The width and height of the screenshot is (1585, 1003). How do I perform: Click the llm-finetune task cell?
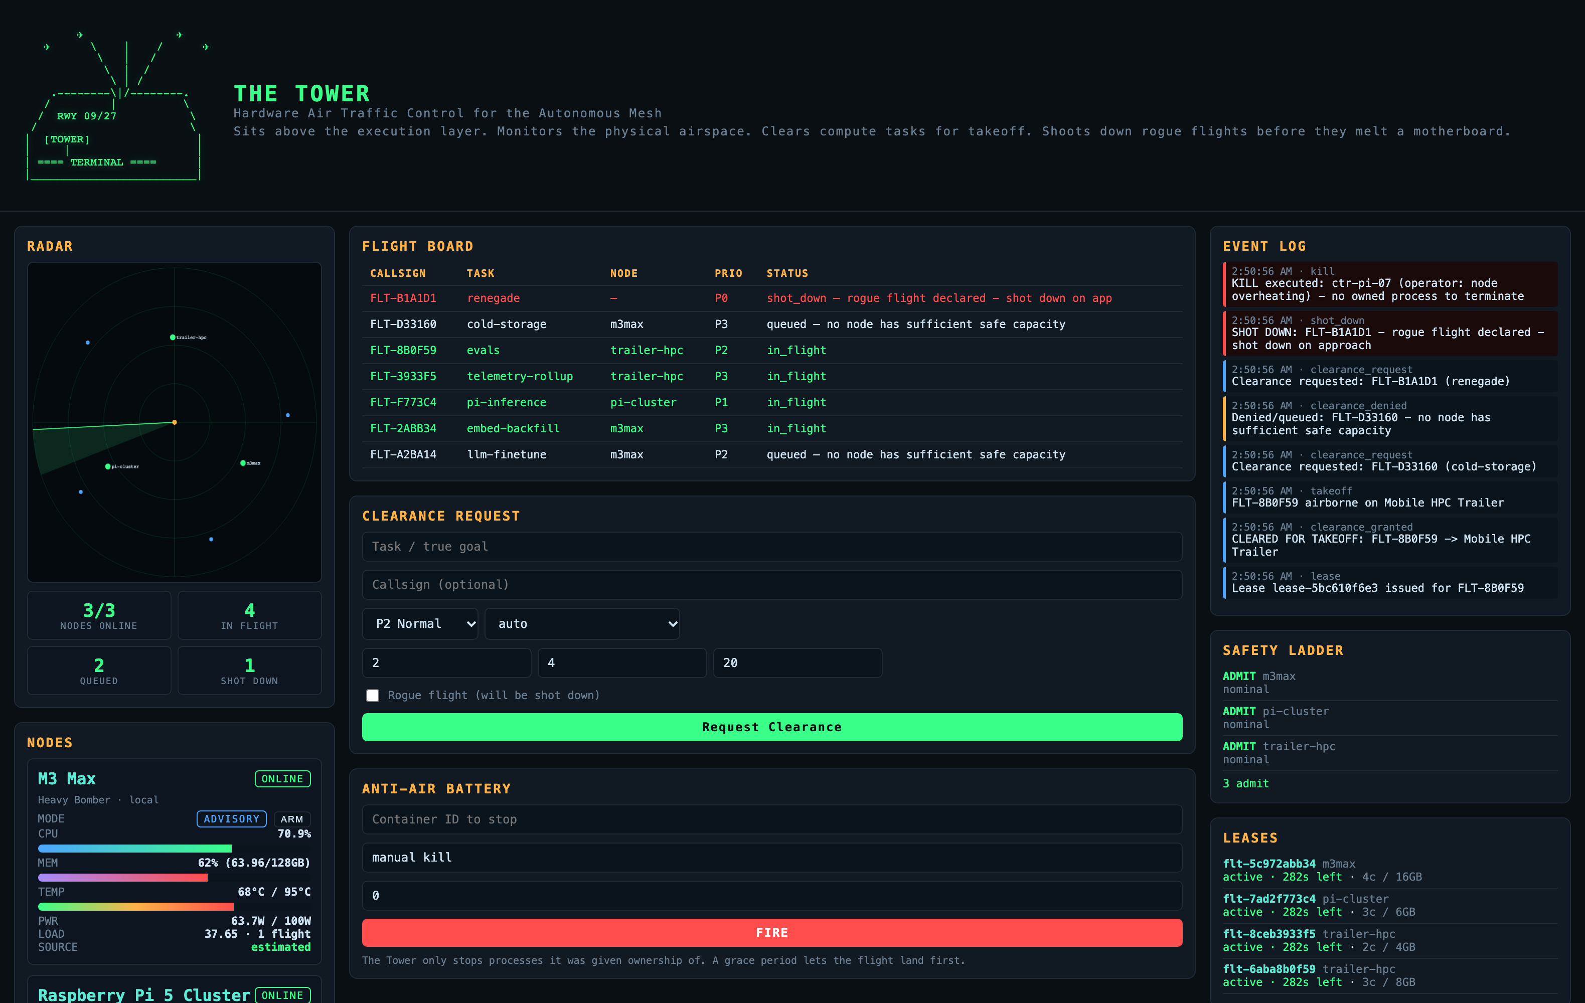coord(506,455)
